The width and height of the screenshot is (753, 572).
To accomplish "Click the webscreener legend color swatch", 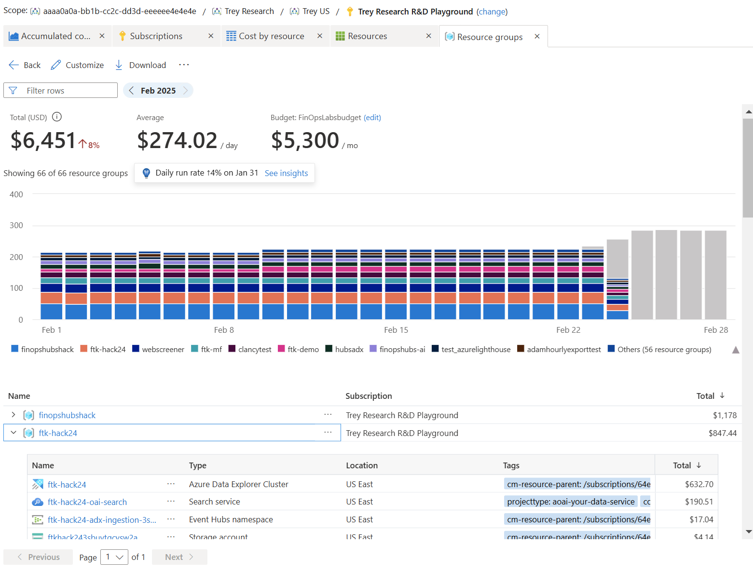I will [136, 349].
